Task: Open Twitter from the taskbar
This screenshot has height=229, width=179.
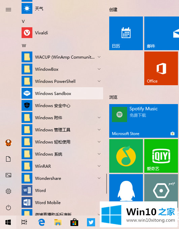Action: click(91, 222)
